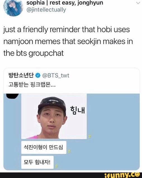Screen dimensions: 142x178
Task: Open the @jintellectually handle
Action: pos(46,10)
